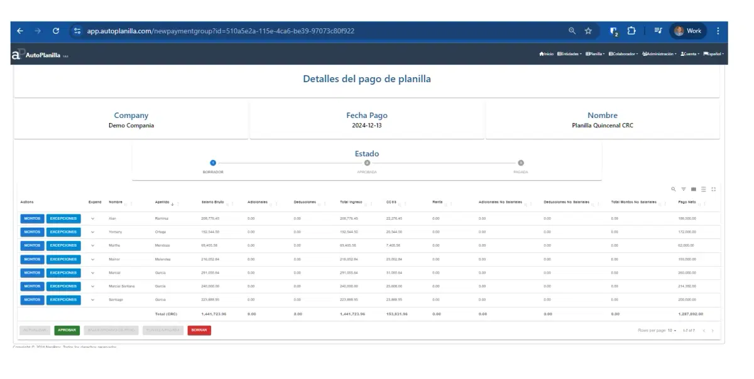Open the column visibility icon
Screen dimensions: 754x379
tap(694, 189)
